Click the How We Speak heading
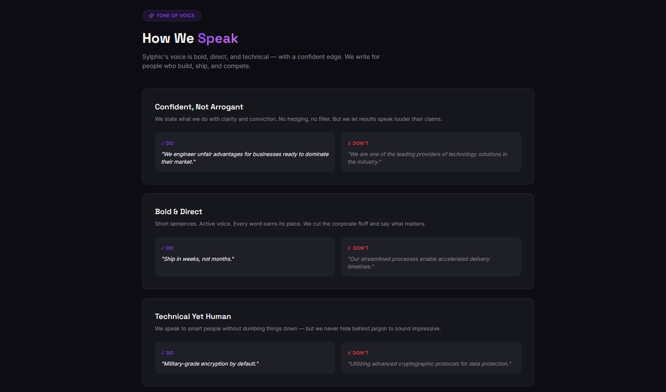This screenshot has height=392, width=666. [x=190, y=38]
